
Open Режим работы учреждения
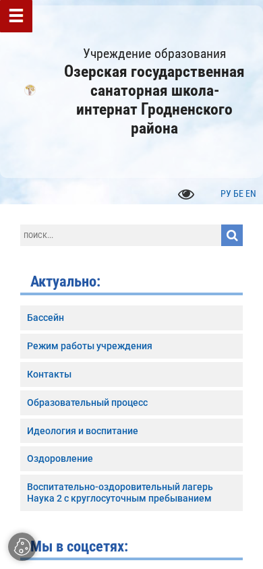point(131,347)
